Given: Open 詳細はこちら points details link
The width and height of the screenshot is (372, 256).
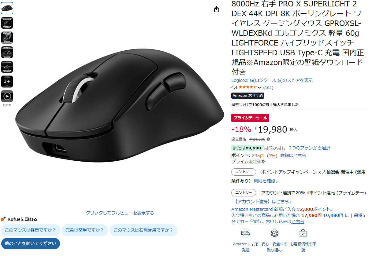Looking at the screenshot, I should (x=293, y=155).
